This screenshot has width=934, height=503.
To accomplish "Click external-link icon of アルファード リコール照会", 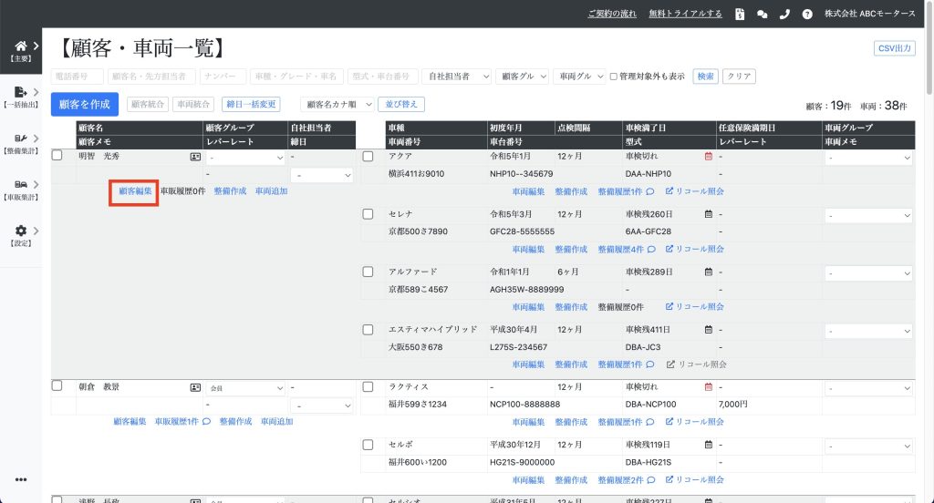I will (x=669, y=306).
